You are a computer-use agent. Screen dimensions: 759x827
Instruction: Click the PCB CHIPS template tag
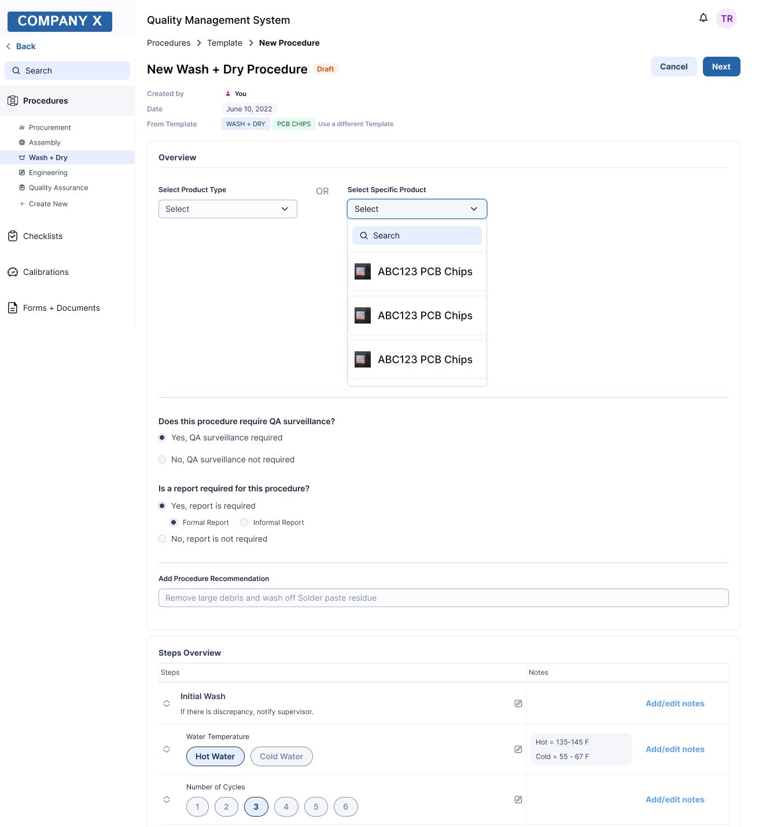(294, 124)
